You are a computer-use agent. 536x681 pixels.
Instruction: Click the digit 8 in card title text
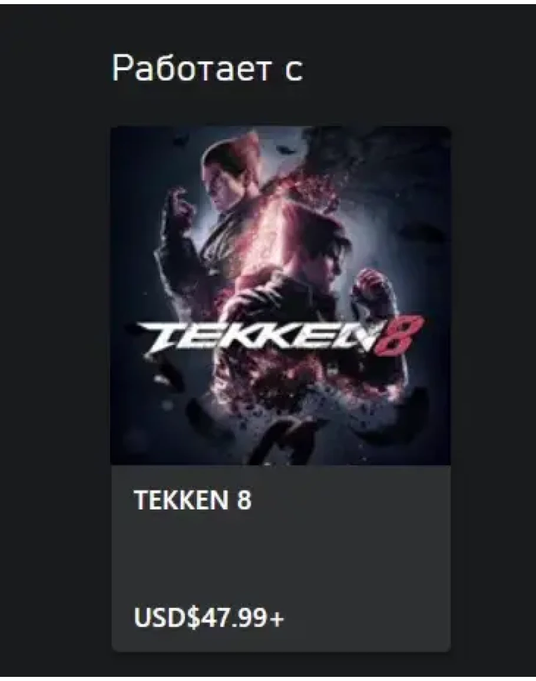click(x=244, y=500)
